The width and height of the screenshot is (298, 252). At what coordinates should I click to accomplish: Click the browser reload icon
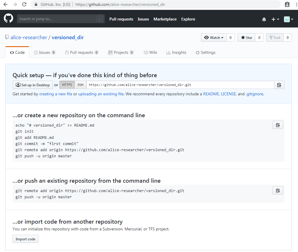point(24,4)
